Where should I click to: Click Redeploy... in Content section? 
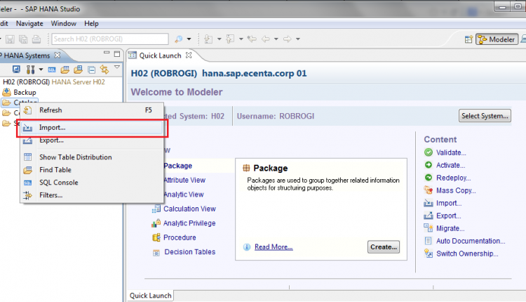point(453,178)
